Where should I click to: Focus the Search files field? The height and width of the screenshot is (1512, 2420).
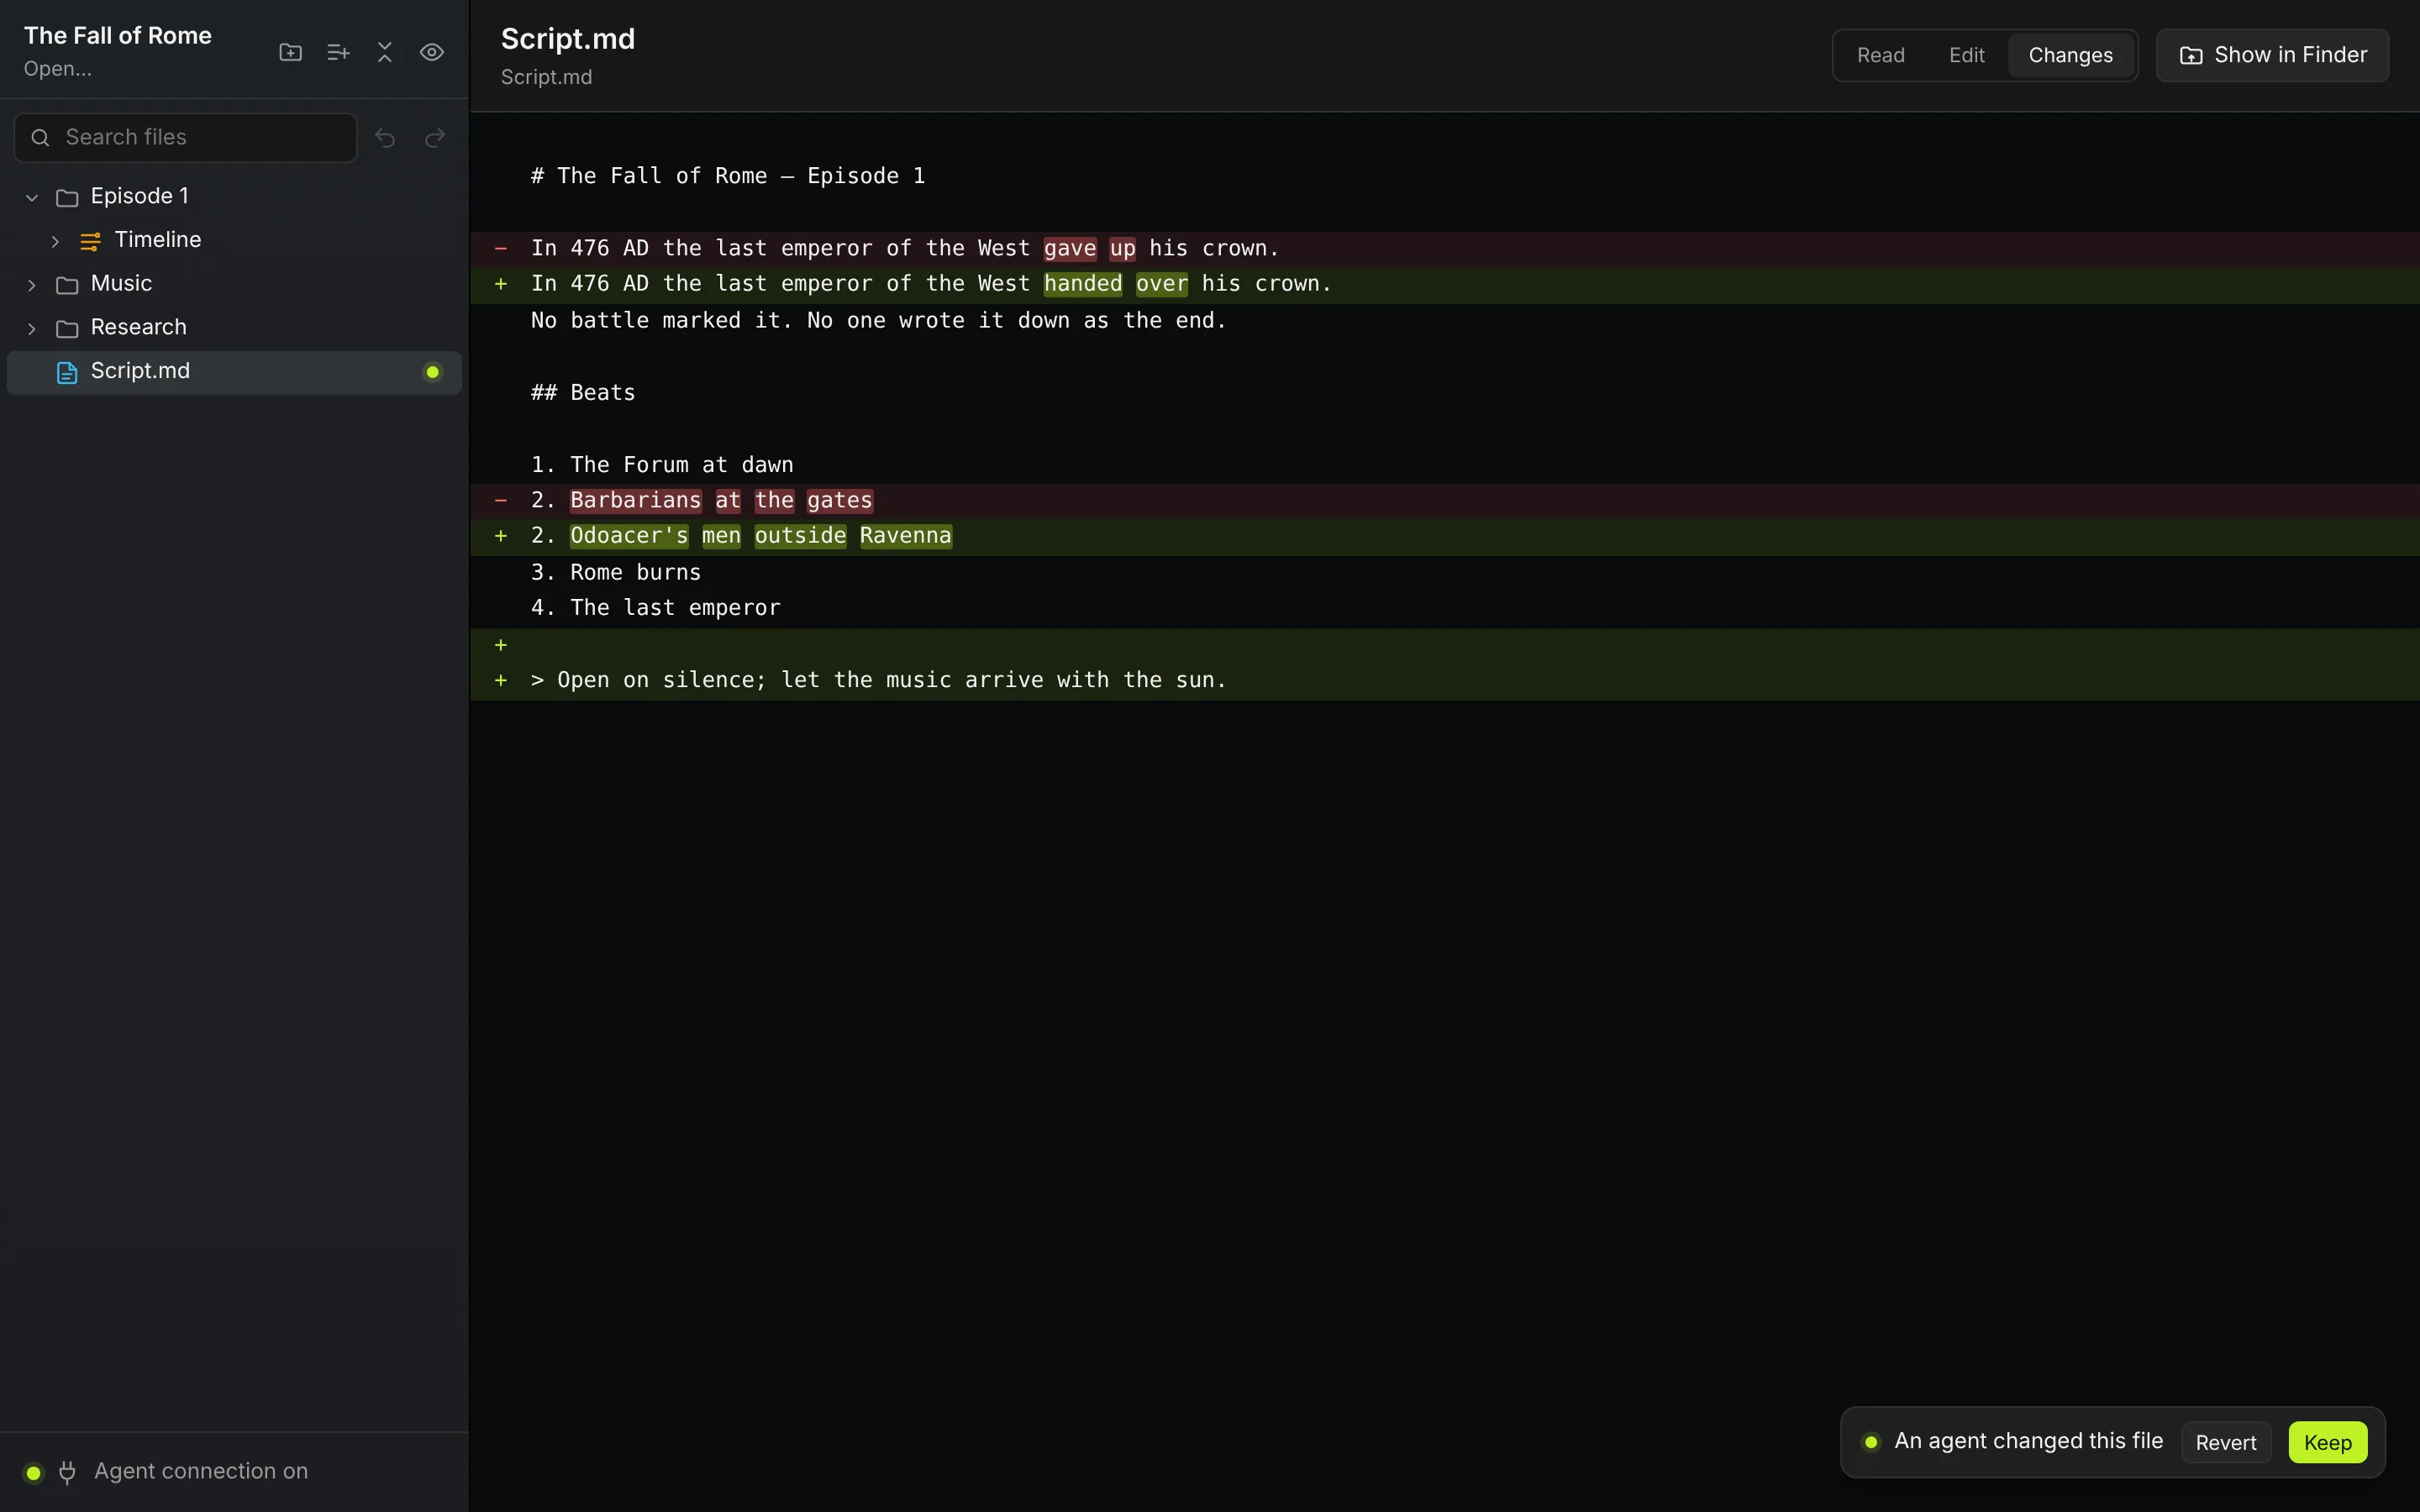point(186,138)
